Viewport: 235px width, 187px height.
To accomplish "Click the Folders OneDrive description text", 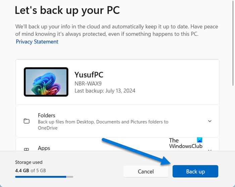I will tap(103, 125).
